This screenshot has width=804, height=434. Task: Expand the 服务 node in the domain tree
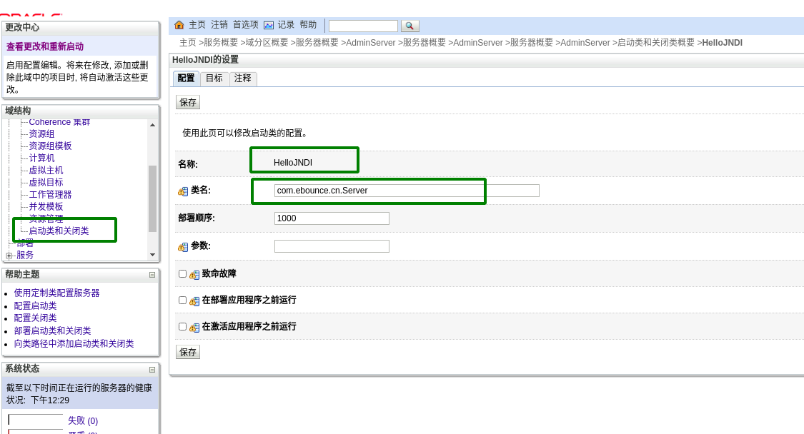coord(9,256)
